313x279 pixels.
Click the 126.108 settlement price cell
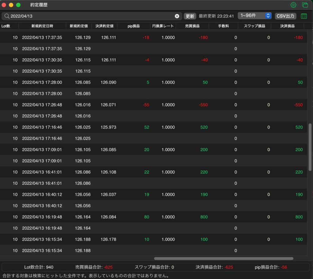109,172
